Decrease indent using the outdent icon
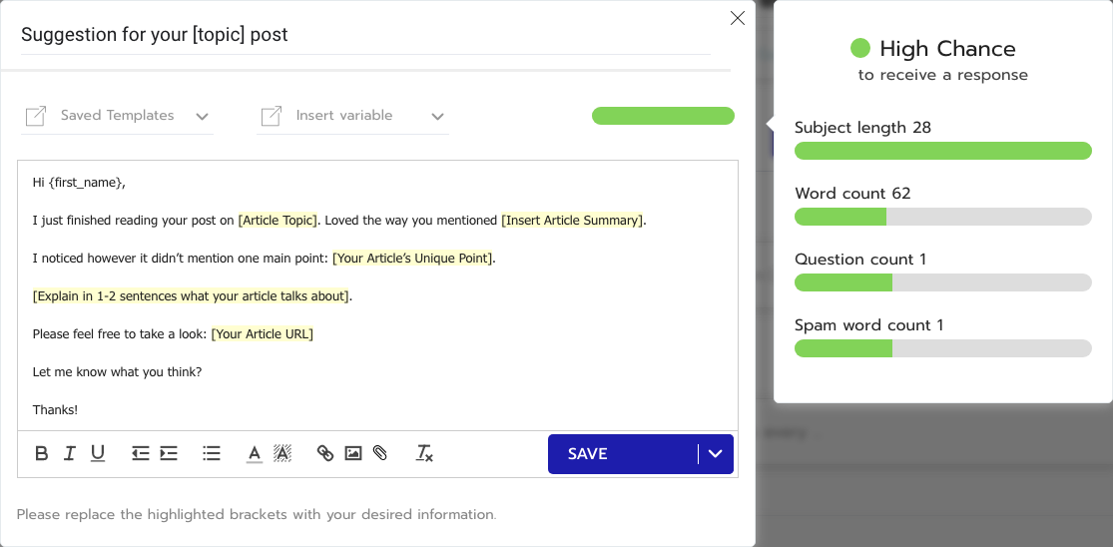Viewport: 1113px width, 547px height. pyautogui.click(x=141, y=453)
